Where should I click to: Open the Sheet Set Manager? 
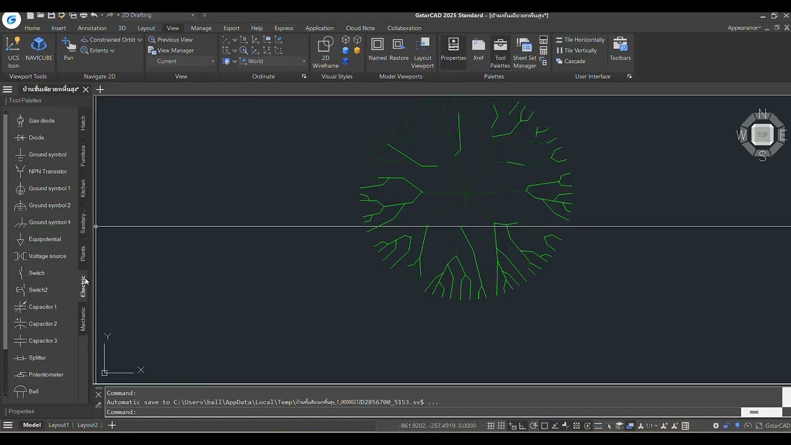(525, 53)
